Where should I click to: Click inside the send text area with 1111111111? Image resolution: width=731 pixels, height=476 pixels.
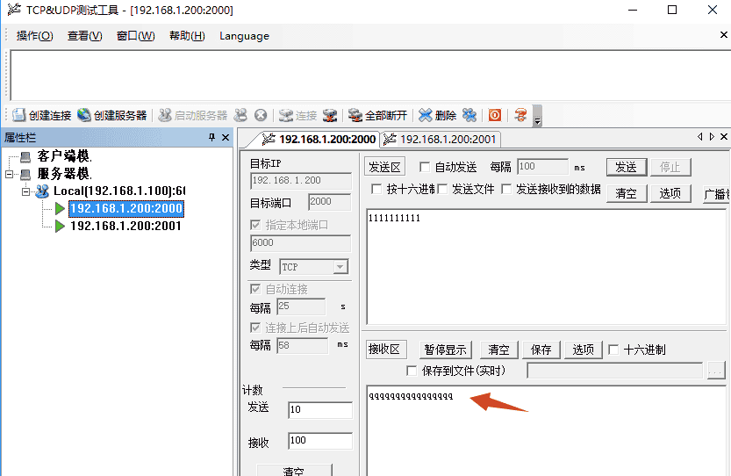[x=547, y=266]
